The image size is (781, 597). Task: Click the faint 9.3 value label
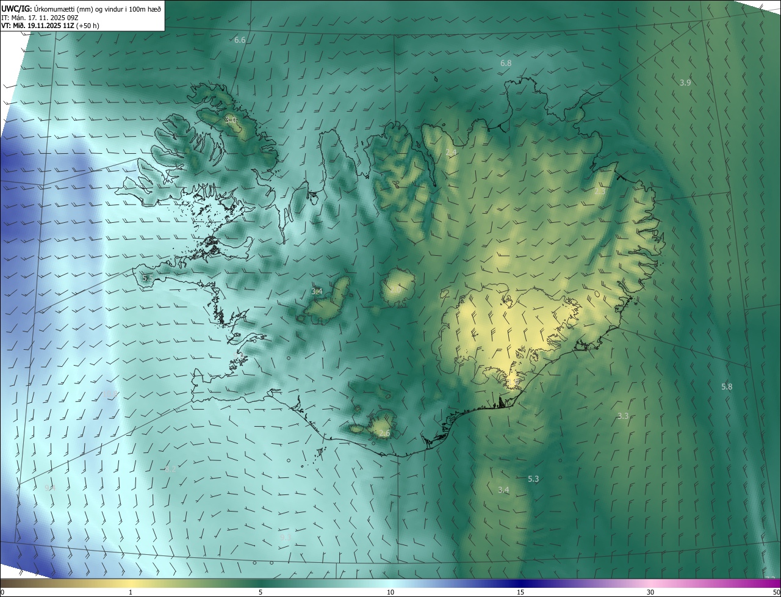pyautogui.click(x=284, y=537)
